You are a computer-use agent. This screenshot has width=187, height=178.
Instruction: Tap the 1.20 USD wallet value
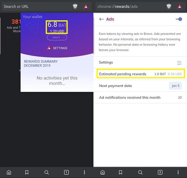coord(57,31)
